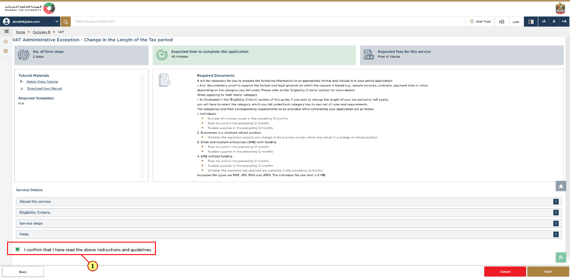Viewport: 570px width, 278px height.
Task: Click the Start button
Action: coord(548,272)
